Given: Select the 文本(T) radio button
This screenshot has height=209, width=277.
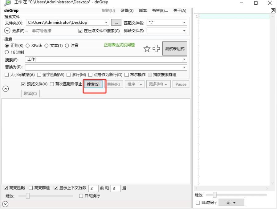Looking at the screenshot, I should (46, 46).
